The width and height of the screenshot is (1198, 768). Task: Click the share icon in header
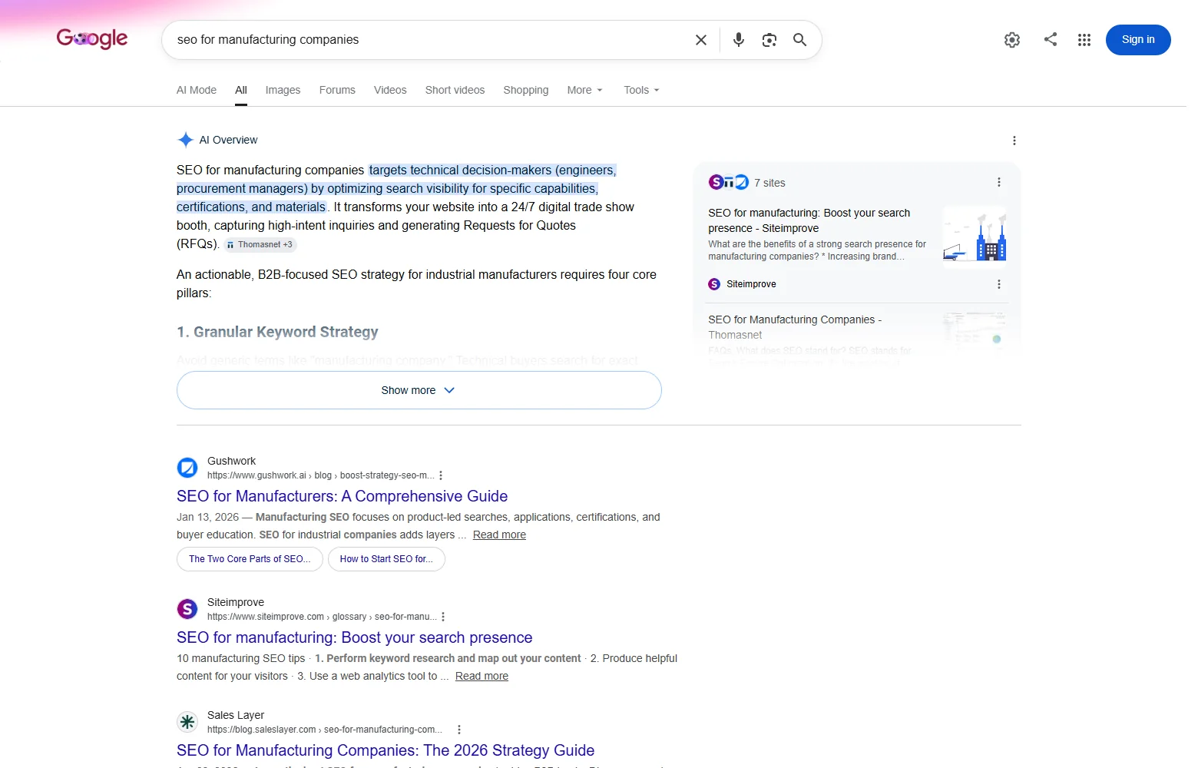tap(1051, 39)
